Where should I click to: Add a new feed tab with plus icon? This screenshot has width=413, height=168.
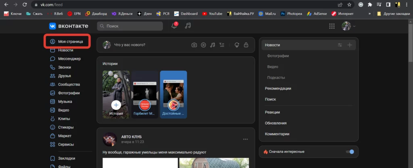pyautogui.click(x=350, y=45)
